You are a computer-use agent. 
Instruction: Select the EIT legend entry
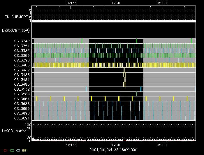[x=24, y=150]
